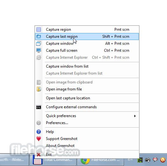Screen dimensions: 167x166
Task: Click the blue Help question mark icon
Action: [x=39, y=132]
